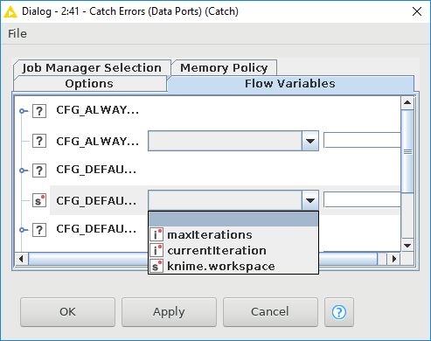The image size is (431, 341).
Task: Select the Flow Variables tab
Action: click(290, 84)
